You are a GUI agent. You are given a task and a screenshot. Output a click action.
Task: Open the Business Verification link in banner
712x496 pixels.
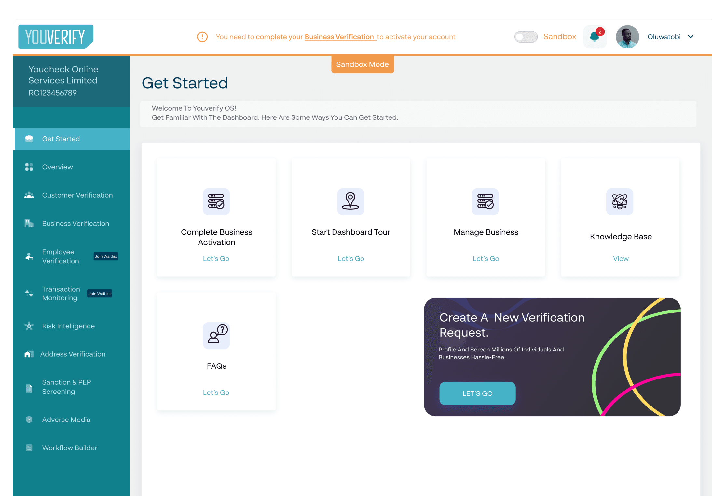pyautogui.click(x=339, y=37)
